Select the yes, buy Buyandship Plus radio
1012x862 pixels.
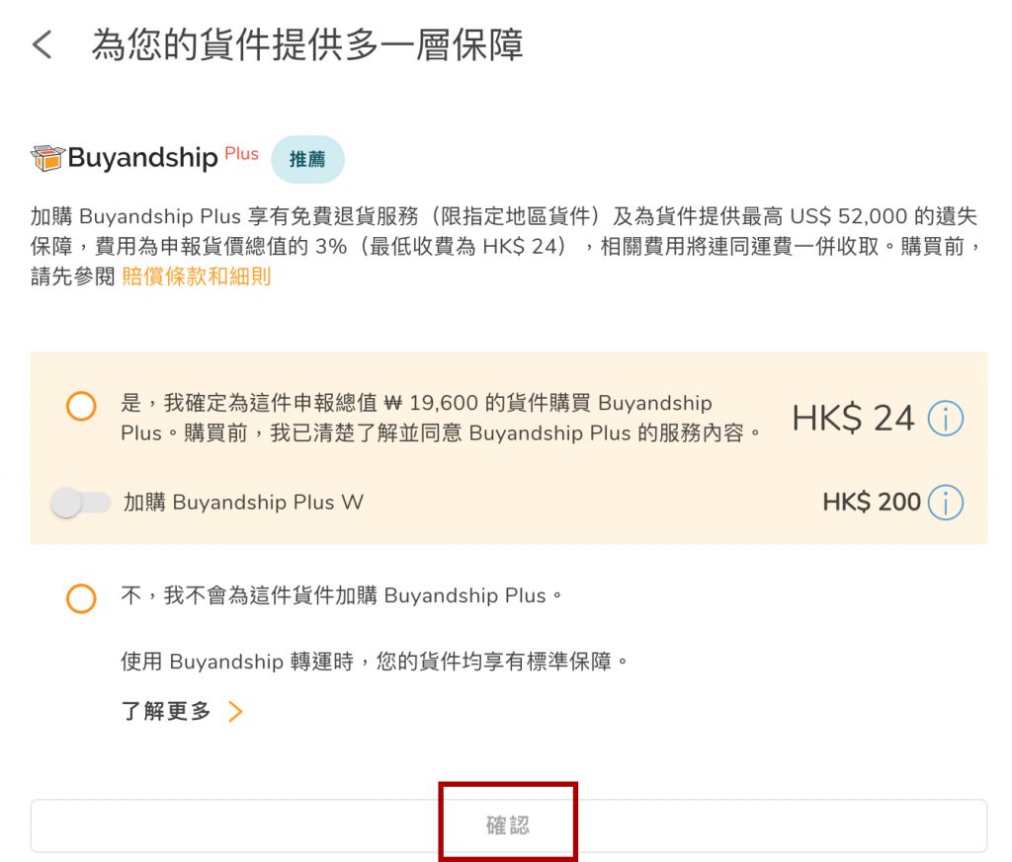click(x=81, y=407)
